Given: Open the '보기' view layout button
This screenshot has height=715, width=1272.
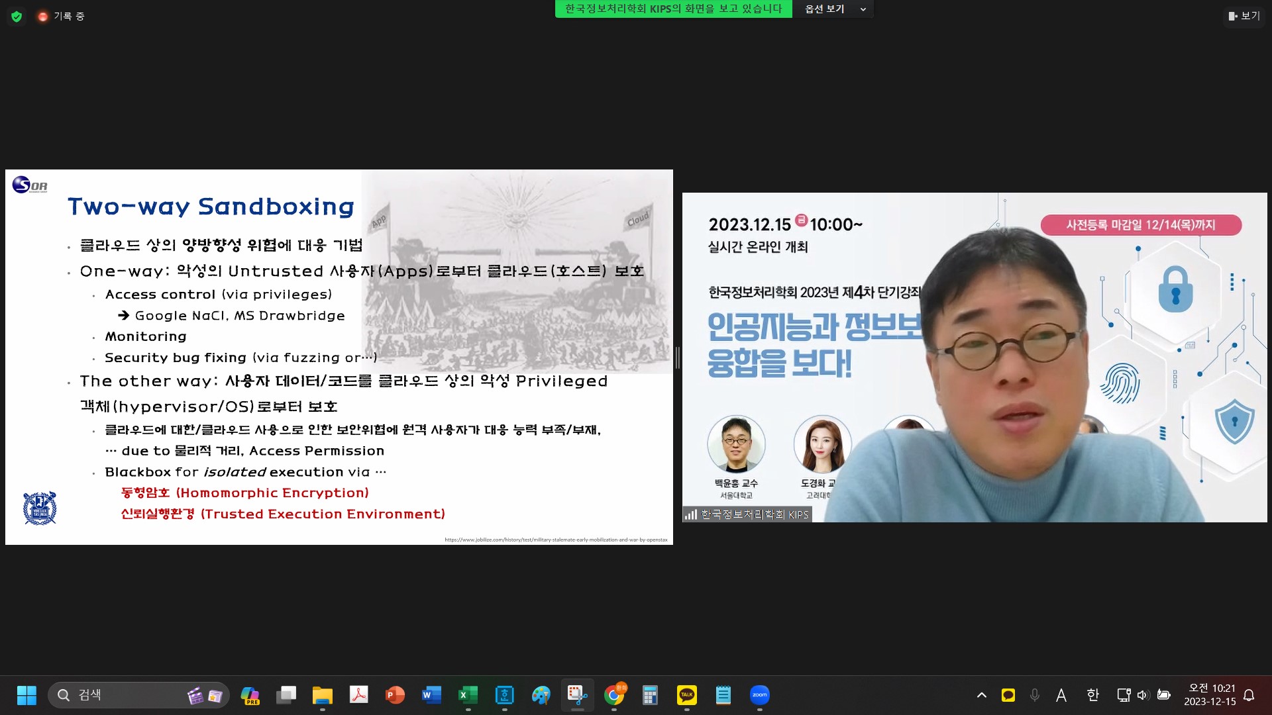Looking at the screenshot, I should pos(1244,16).
